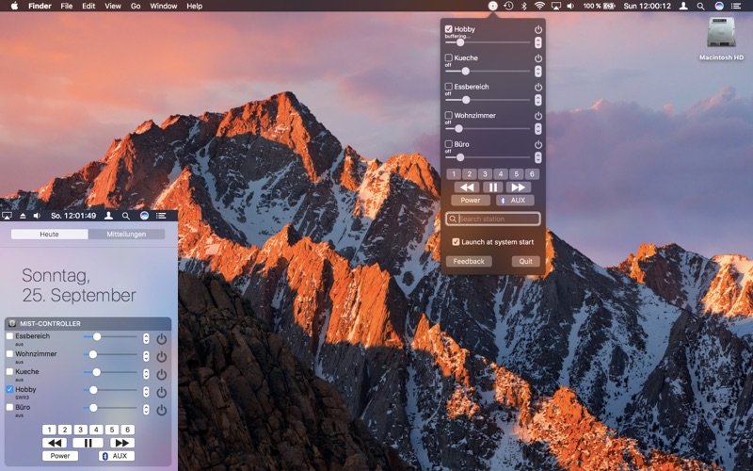Image resolution: width=753 pixels, height=471 pixels.
Task: Open the Window menu in the menu bar
Action: 163,6
